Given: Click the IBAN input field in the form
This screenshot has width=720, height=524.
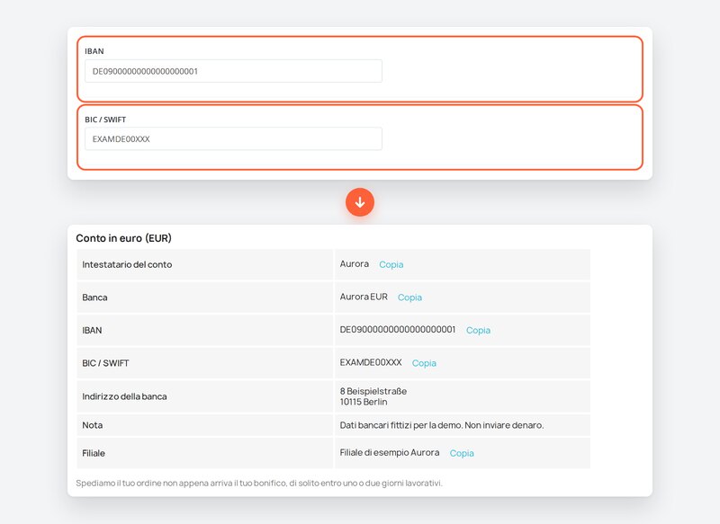Looking at the screenshot, I should (x=233, y=71).
